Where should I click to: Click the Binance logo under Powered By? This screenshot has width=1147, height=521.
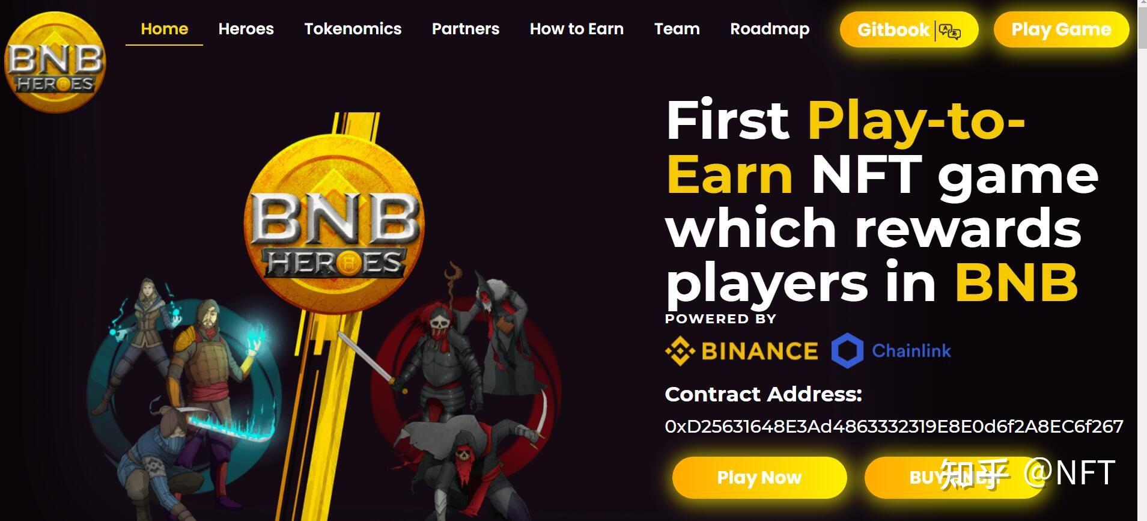741,351
